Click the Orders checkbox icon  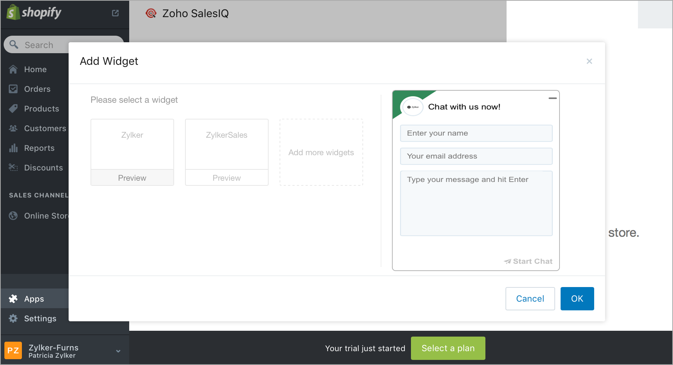13,89
